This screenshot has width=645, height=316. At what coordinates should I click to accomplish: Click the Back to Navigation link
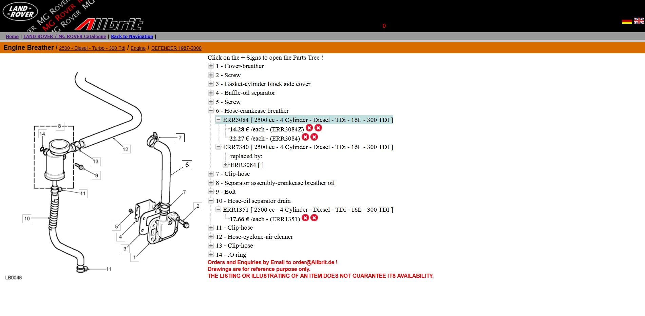point(132,37)
